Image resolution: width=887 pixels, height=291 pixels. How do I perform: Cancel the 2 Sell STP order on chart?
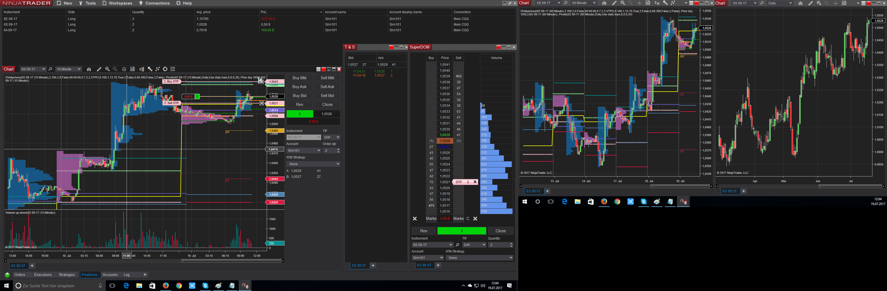(x=262, y=103)
